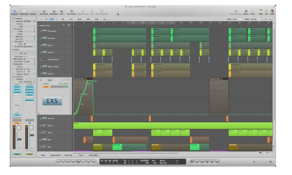The image size is (292, 175).
Task: Open Preferences in the toolbar
Action: pos(24,12)
